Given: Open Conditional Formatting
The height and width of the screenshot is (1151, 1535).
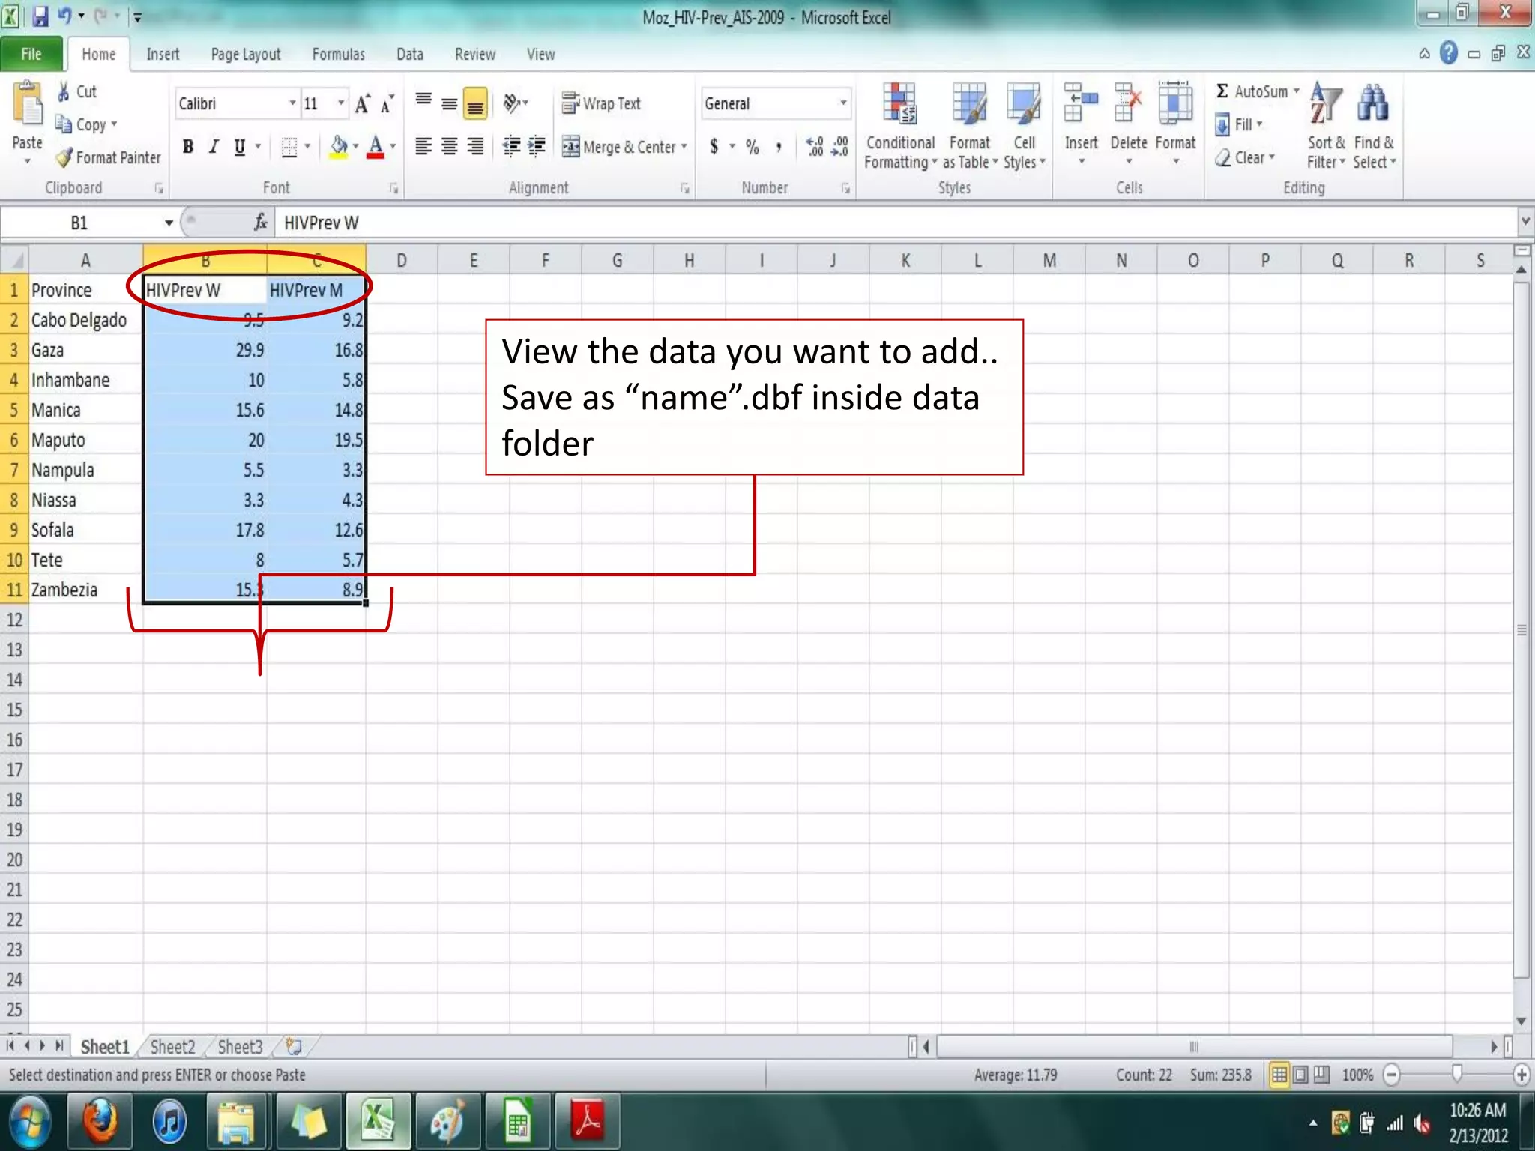Looking at the screenshot, I should [900, 127].
